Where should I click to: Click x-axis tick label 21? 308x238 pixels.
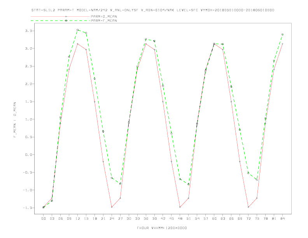point(103,219)
